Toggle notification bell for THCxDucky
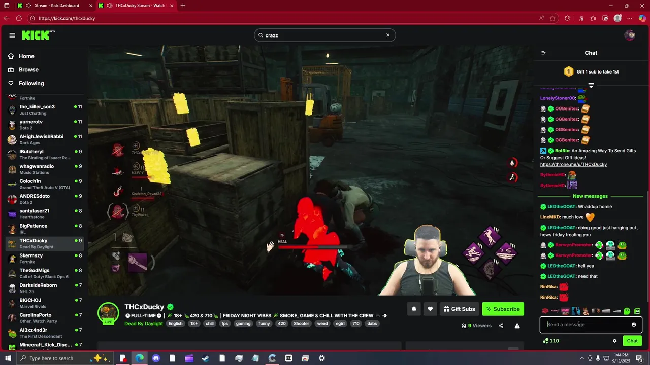The height and width of the screenshot is (365, 650). [x=414, y=309]
